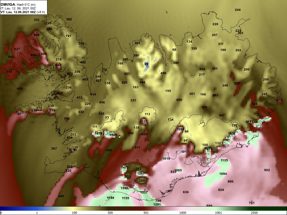
Task: Click the map value "29" on the blue area
Action: [146, 64]
